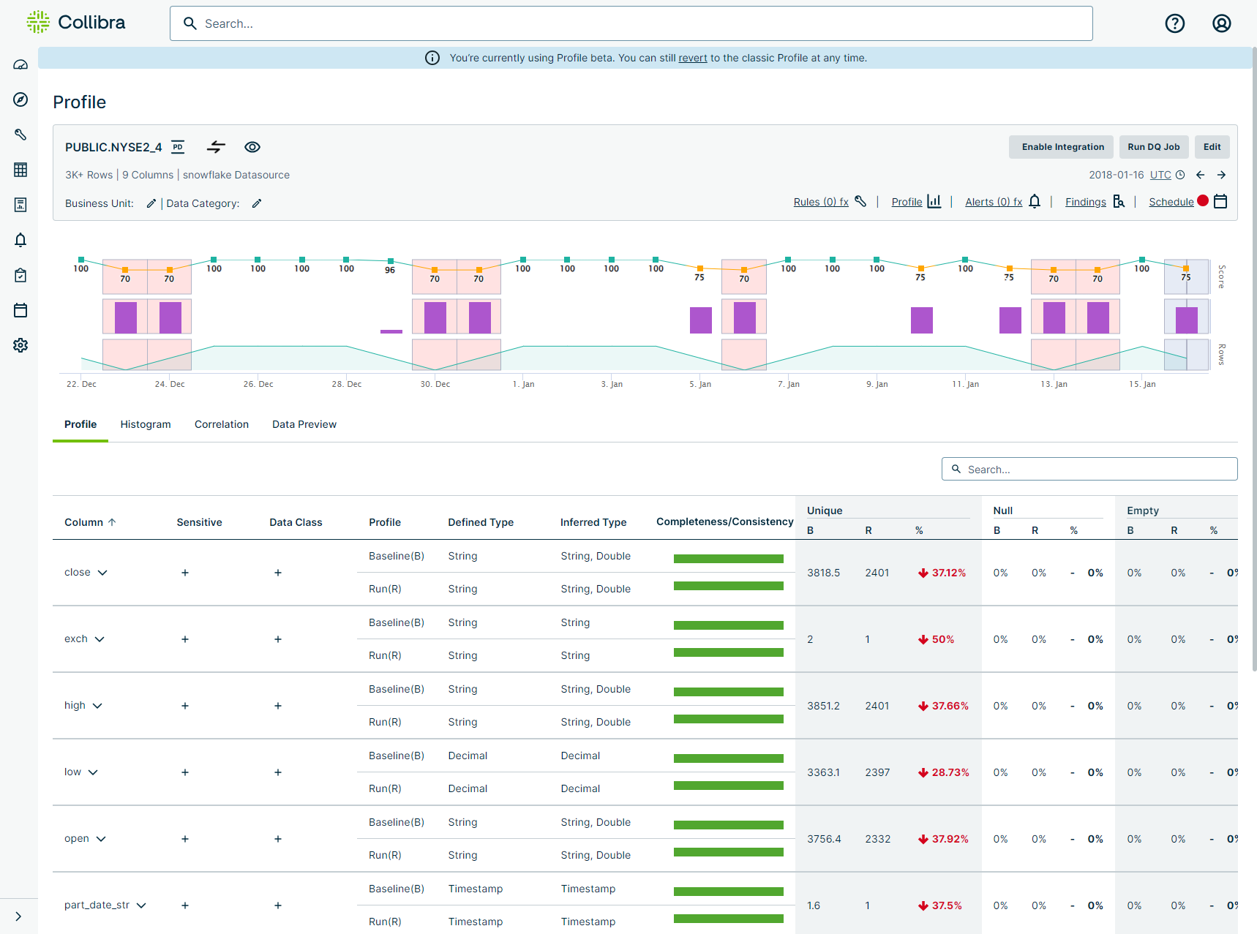Toggle sensitive flag for close column
Image resolution: width=1257 pixels, height=934 pixels.
185,573
